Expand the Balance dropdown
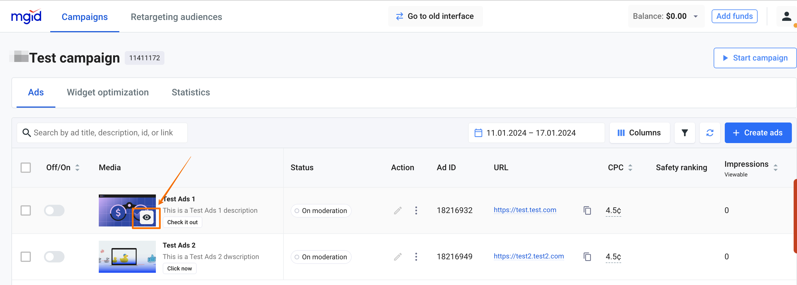The height and width of the screenshot is (285, 797). [x=695, y=16]
